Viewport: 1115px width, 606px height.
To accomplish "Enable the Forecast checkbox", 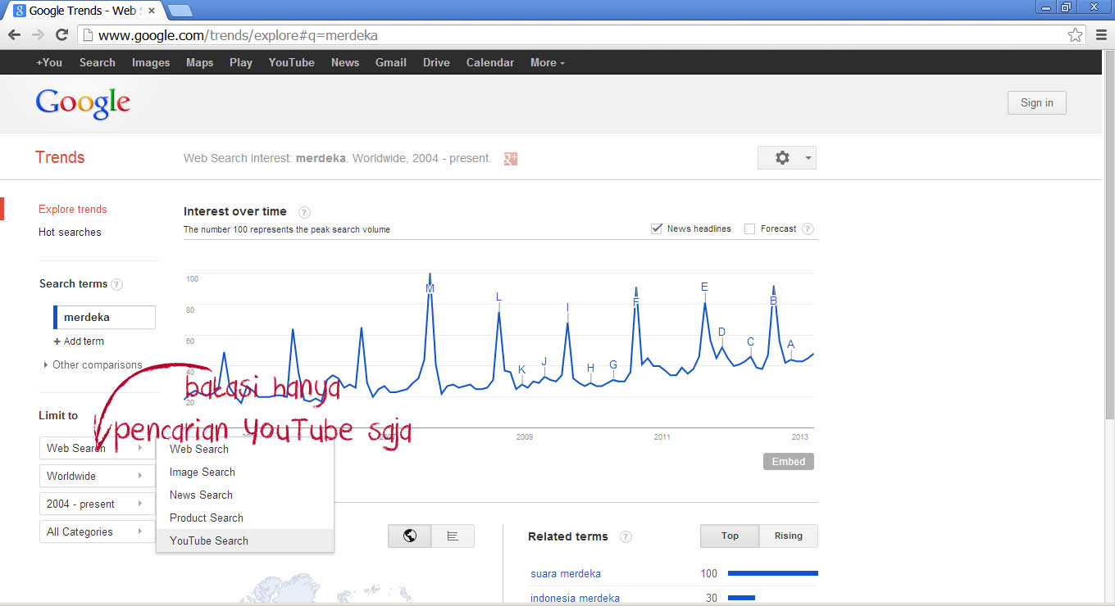I will [x=749, y=229].
